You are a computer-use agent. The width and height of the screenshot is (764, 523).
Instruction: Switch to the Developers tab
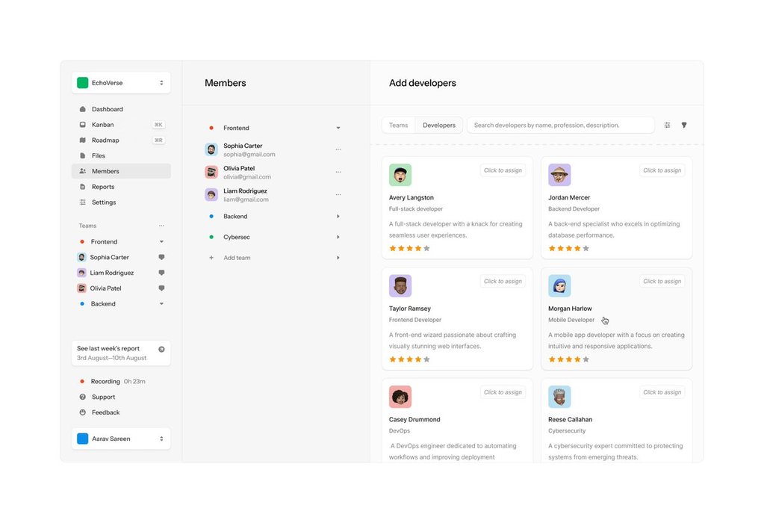(439, 126)
